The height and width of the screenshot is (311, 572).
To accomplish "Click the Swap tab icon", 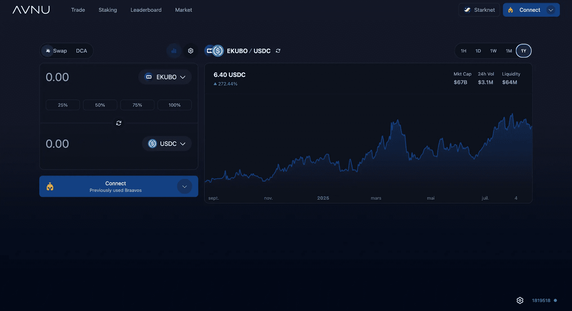I will tap(48, 51).
